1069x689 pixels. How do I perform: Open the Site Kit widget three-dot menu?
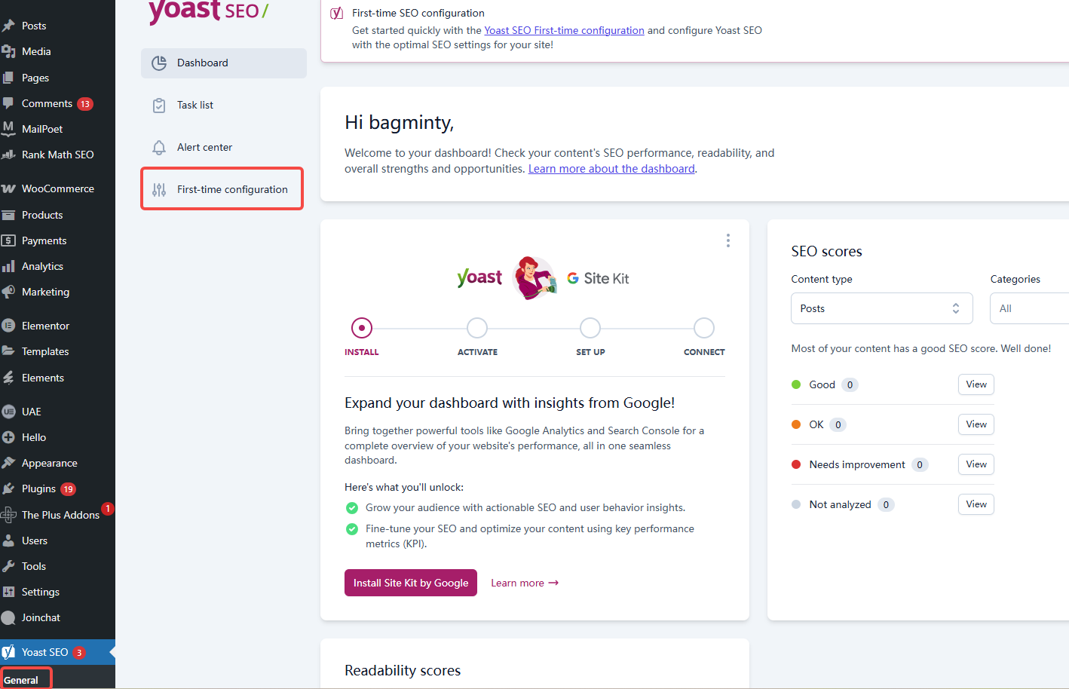click(728, 240)
